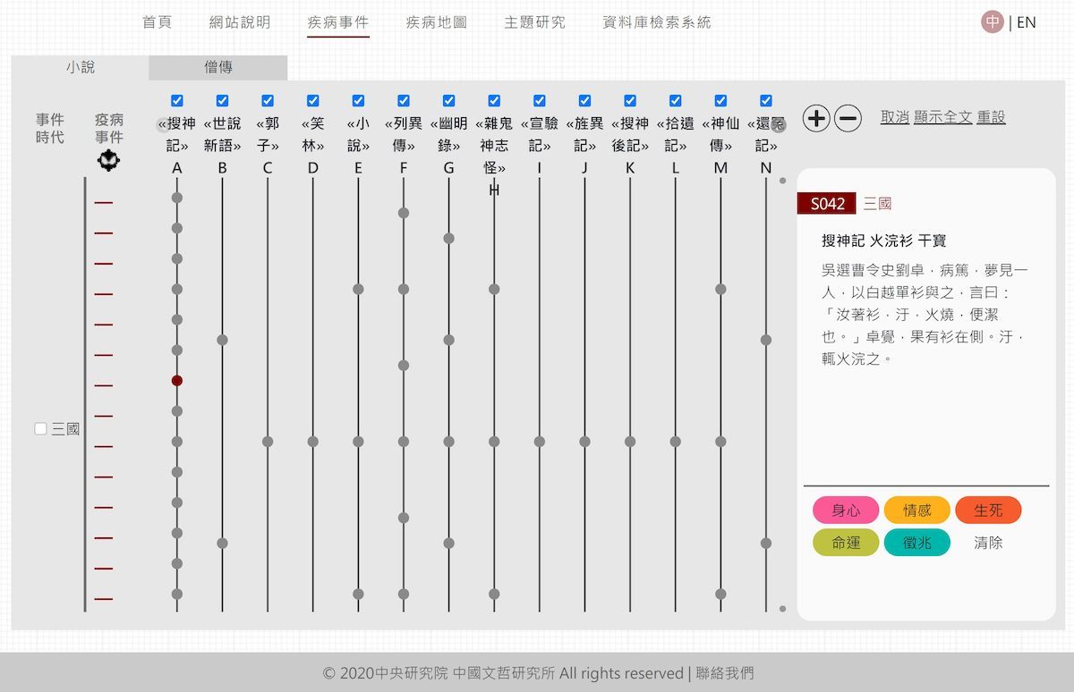Toggle the 世說新語 column B checkbox
This screenshot has height=692, width=1074.
(222, 101)
